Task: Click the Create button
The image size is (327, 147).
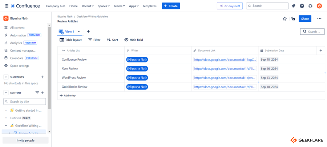Action: 171,6
